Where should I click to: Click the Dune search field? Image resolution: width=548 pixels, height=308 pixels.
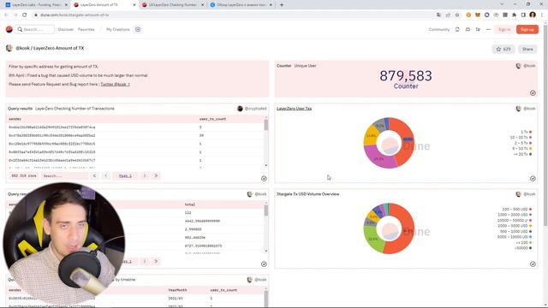[34, 29]
